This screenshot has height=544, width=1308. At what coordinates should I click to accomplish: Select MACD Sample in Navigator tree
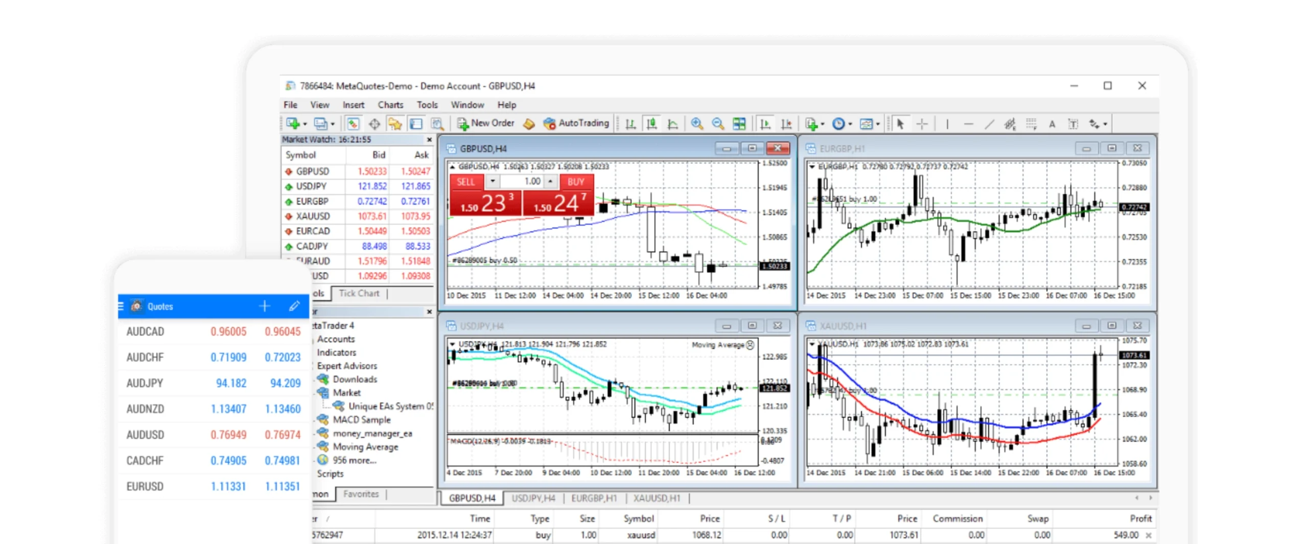coord(361,420)
